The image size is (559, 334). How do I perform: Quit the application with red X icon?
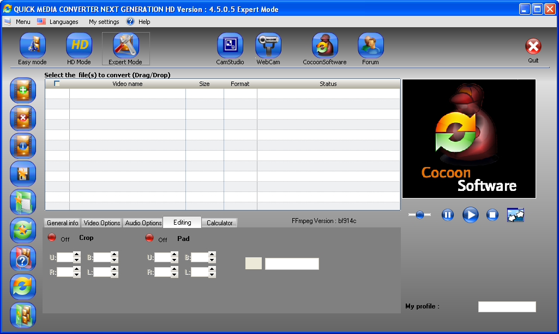(x=533, y=46)
